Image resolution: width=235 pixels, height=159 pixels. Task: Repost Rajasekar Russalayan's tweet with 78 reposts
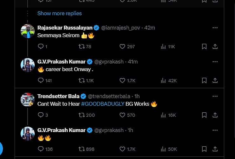tap(81, 47)
